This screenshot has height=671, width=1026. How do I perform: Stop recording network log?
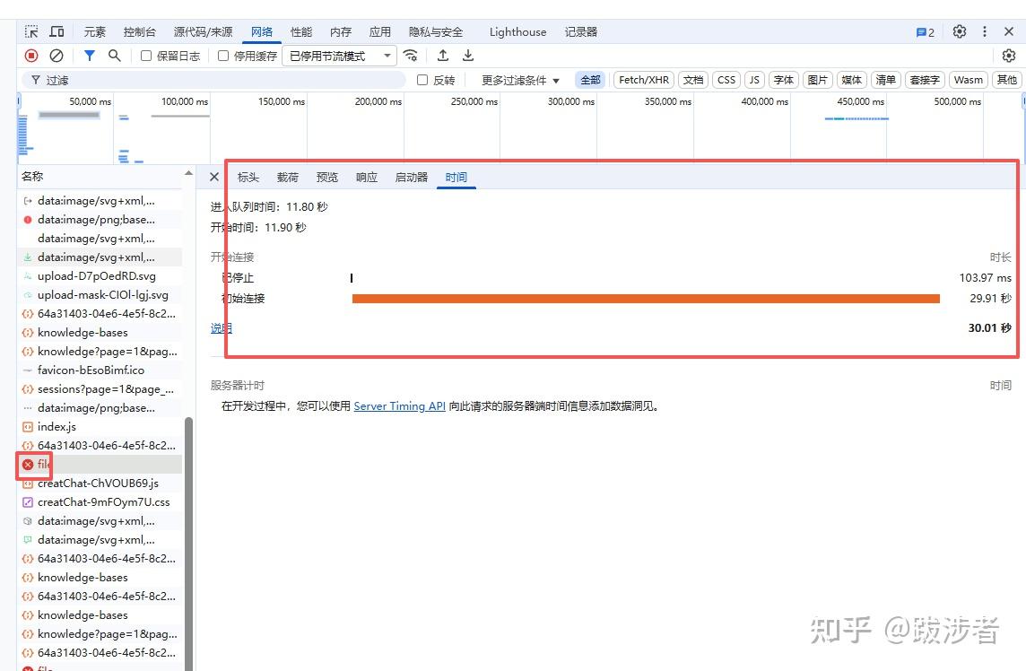pos(31,56)
